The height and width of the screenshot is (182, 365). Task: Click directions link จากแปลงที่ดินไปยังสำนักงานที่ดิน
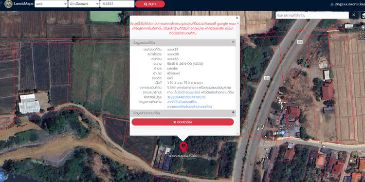(x=189, y=107)
